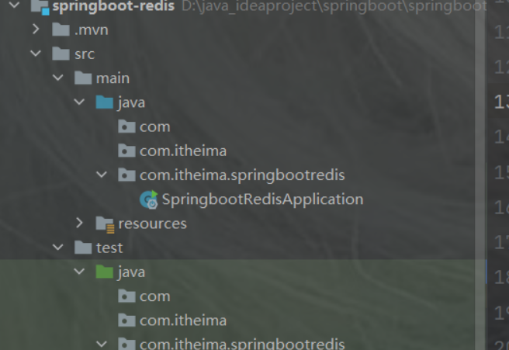
Task: Collapse com.itheima.springbootredis package under main
Action: click(102, 175)
